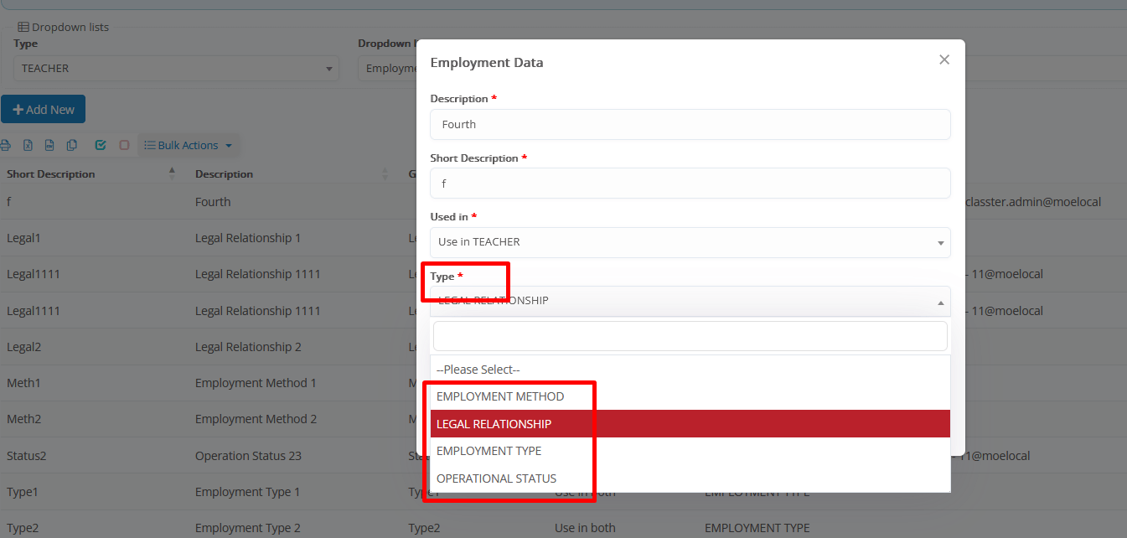Click the Dropdown lists table icon
This screenshot has height=538, width=1127.
click(23, 27)
